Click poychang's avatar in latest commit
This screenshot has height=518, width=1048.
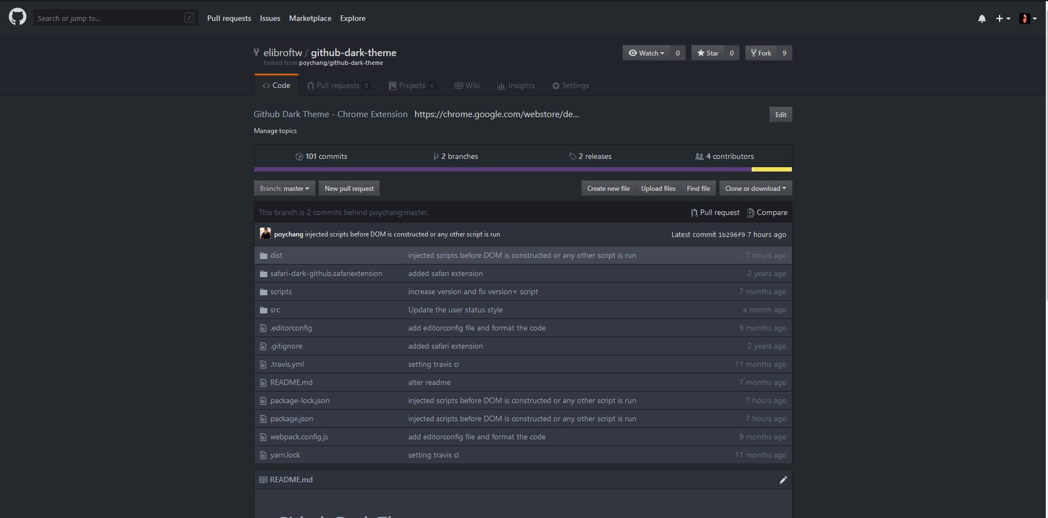click(x=265, y=234)
